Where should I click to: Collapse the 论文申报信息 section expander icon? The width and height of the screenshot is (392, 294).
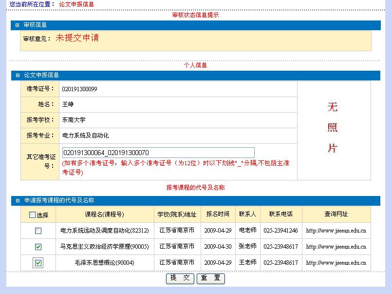18,76
